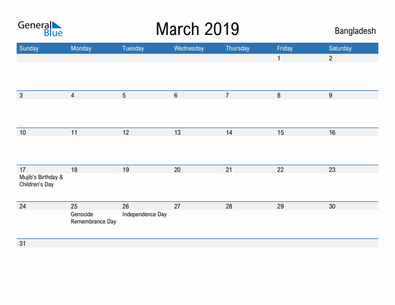Click the Tuesday column header
395x305 pixels.
pyautogui.click(x=133, y=48)
